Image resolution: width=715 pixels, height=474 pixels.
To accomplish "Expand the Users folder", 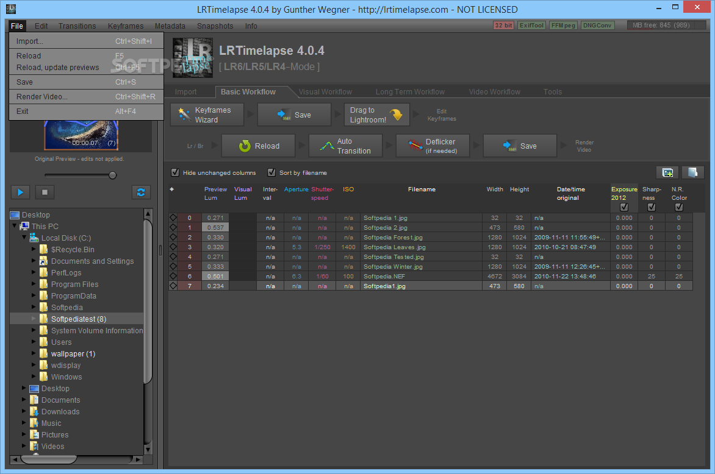I will 34,342.
